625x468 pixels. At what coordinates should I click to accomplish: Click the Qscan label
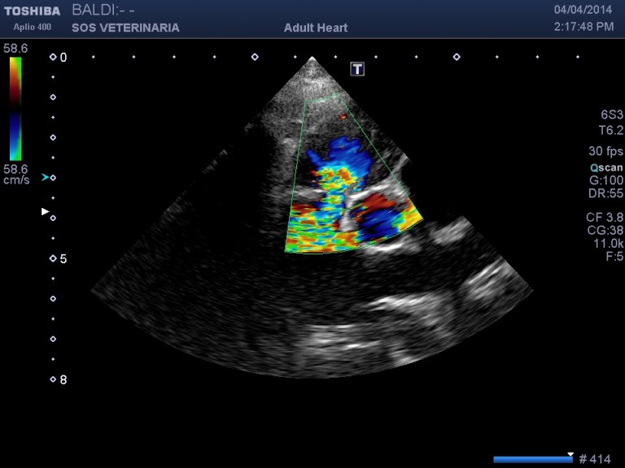[606, 167]
